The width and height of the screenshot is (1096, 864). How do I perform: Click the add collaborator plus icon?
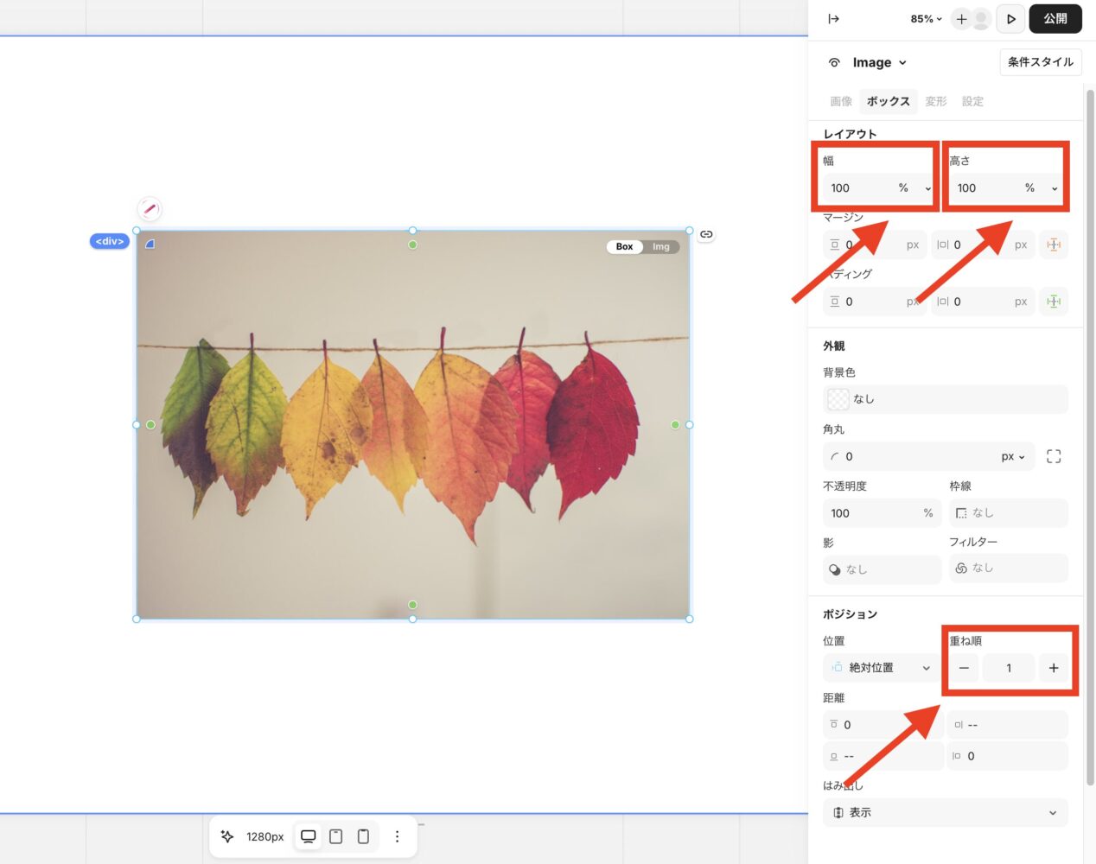click(961, 19)
